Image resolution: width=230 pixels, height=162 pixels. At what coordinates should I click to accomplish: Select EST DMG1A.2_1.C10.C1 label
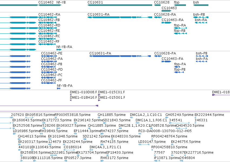(x=146, y=115)
